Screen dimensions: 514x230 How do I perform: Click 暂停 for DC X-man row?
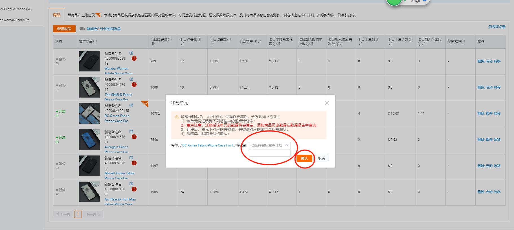tap(489, 114)
